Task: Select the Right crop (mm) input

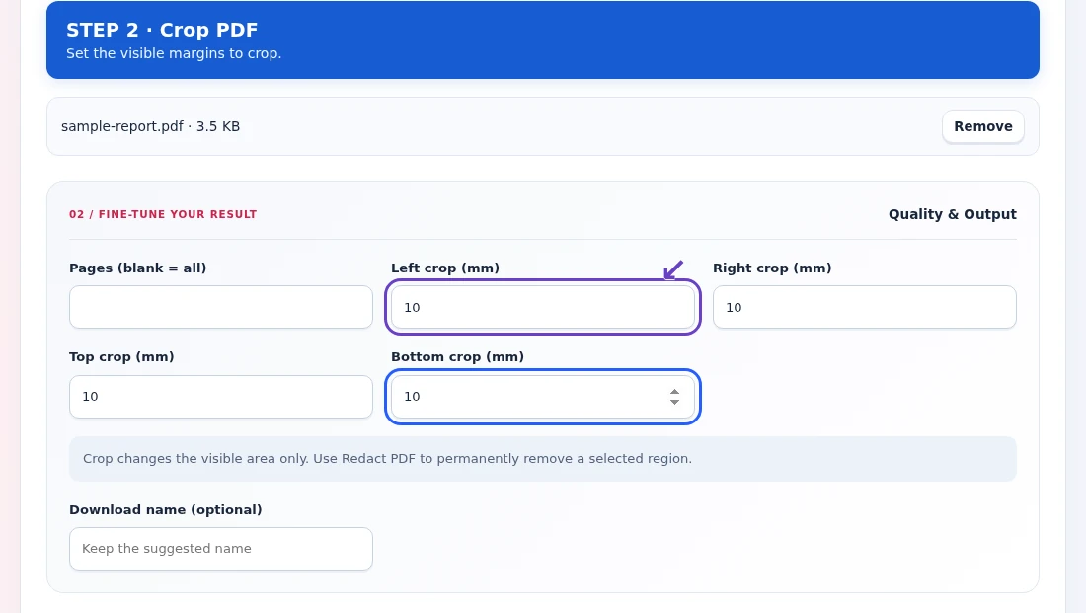Action: [865, 307]
